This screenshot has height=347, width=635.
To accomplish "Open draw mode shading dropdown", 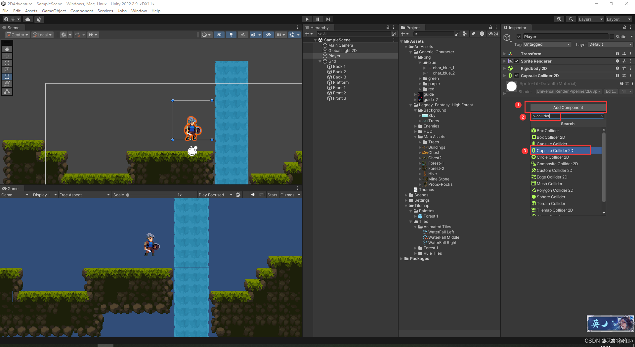I will point(206,35).
